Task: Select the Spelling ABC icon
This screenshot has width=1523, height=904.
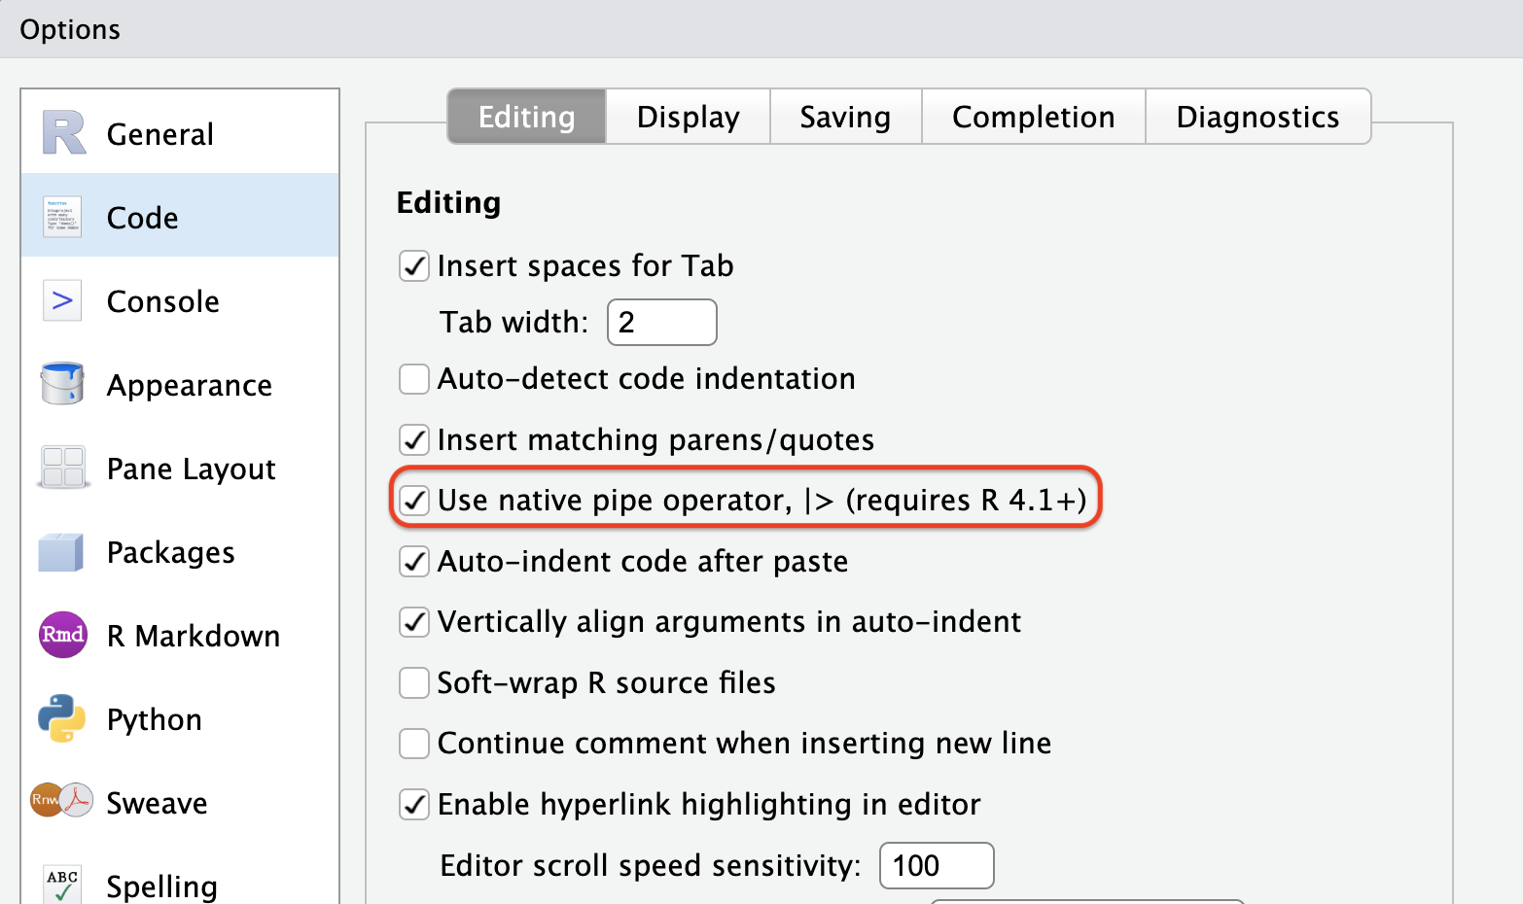Action: coord(61,881)
